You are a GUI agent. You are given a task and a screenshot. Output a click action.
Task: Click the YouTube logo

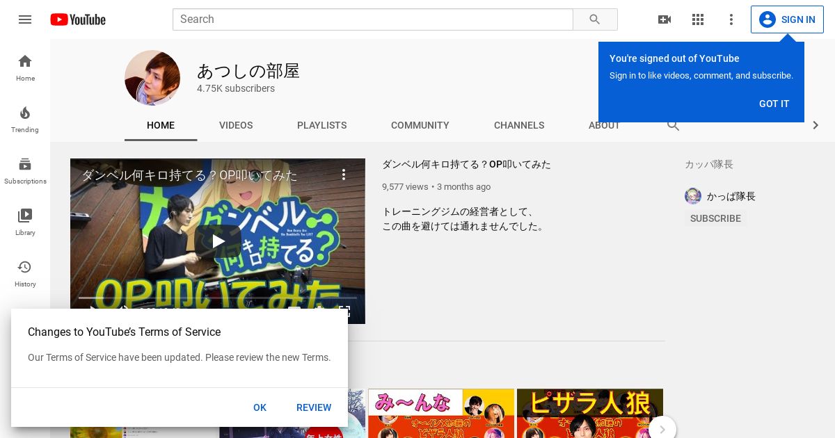point(78,19)
